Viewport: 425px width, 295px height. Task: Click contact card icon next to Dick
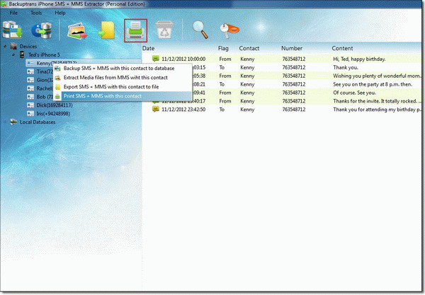30,105
